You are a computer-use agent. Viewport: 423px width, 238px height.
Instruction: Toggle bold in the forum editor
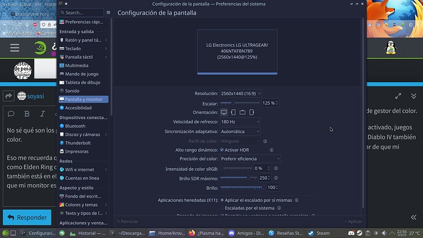[x=27, y=114]
